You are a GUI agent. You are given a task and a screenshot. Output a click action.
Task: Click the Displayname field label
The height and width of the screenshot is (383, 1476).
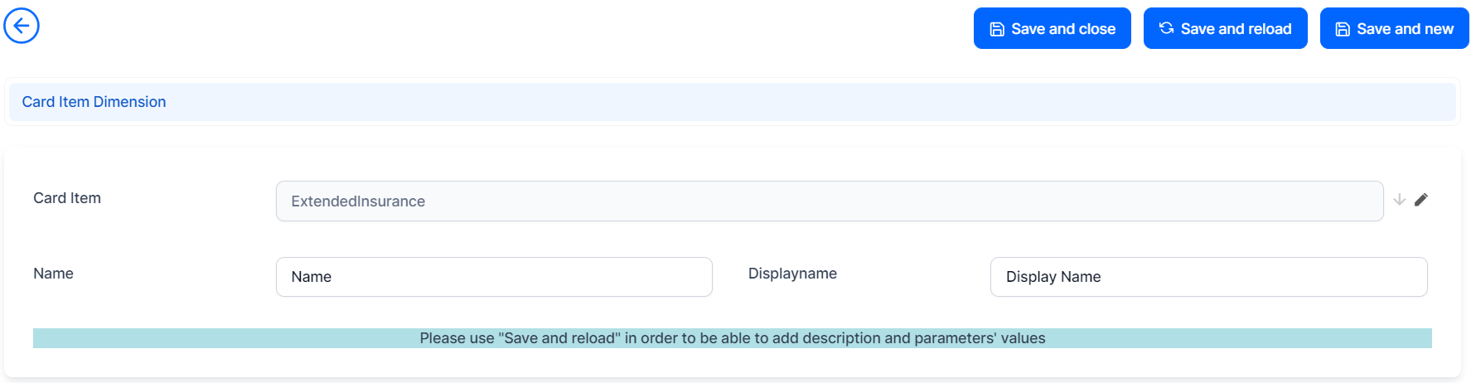pyautogui.click(x=792, y=274)
